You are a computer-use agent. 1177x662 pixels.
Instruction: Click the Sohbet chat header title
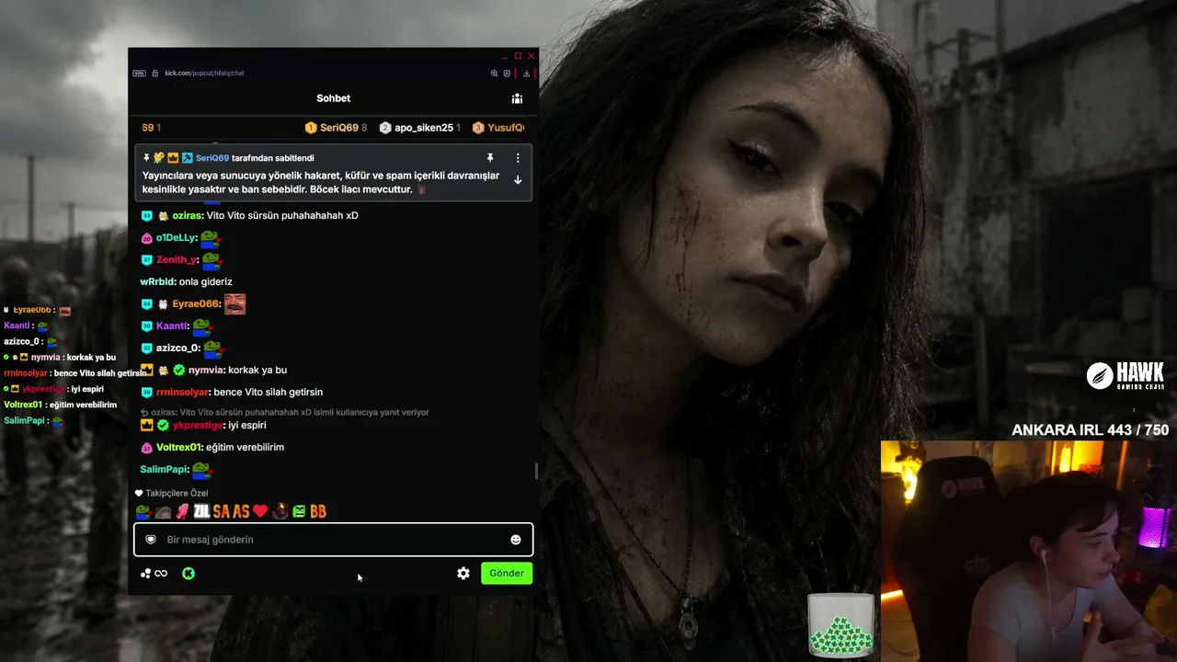click(x=333, y=98)
